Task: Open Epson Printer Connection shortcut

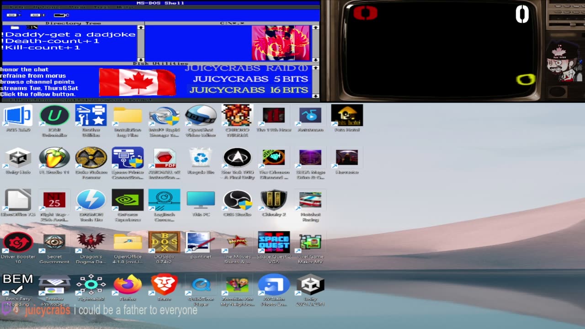Action: [x=128, y=163]
